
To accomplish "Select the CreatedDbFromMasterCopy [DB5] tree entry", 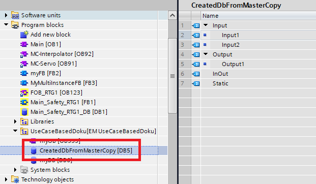I will tap(86, 150).
